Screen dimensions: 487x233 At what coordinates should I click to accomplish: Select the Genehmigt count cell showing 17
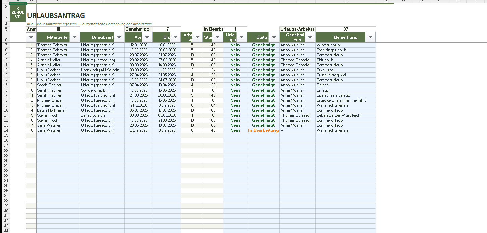click(x=167, y=29)
